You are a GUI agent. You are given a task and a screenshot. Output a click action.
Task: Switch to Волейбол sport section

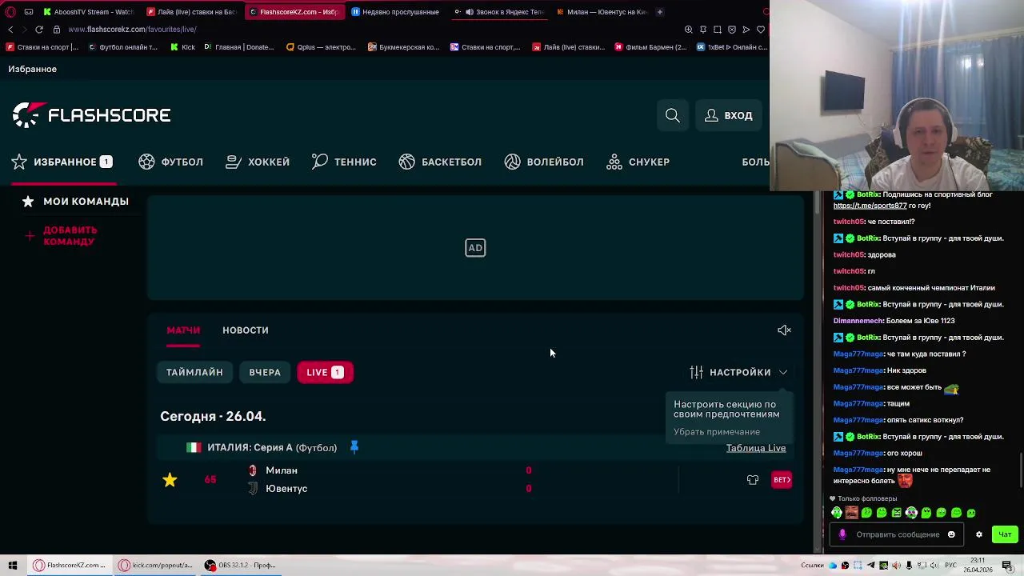(x=544, y=162)
